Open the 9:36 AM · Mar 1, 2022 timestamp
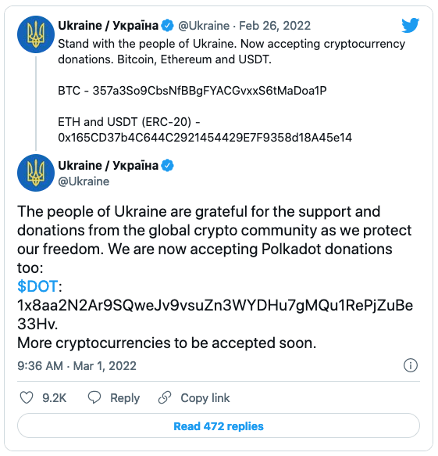438x456 pixels. 77,365
